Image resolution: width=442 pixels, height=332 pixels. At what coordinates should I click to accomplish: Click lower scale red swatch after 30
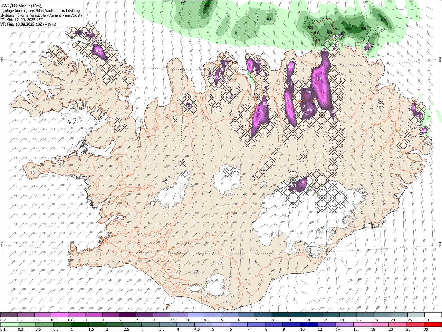[x=433, y=324]
